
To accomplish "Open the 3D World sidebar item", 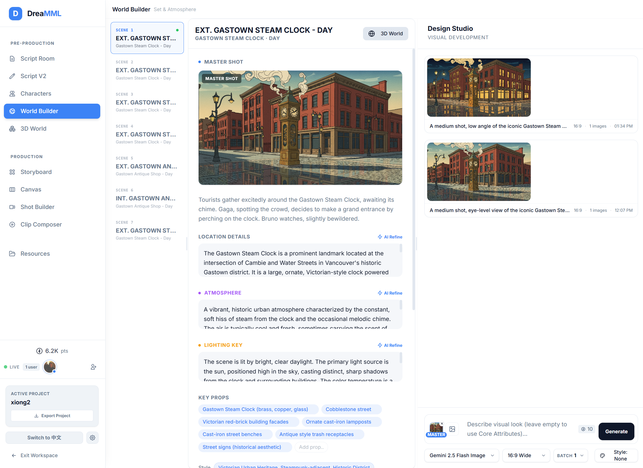I will [33, 128].
